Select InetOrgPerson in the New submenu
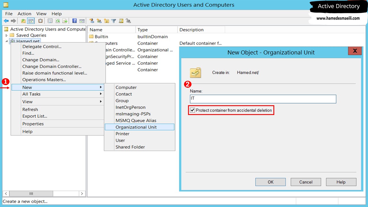The height and width of the screenshot is (207, 368). tap(139, 107)
